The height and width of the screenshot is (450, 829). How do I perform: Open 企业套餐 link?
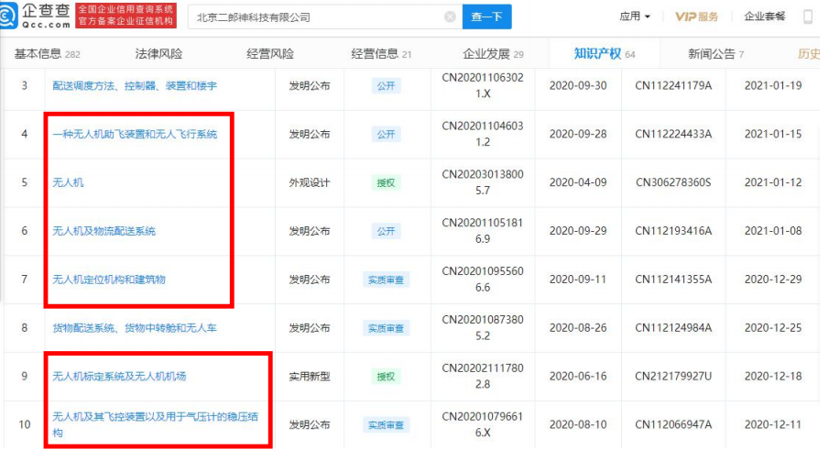(x=765, y=16)
